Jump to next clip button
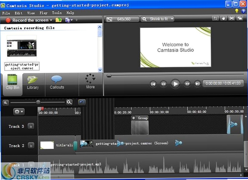 click(198, 84)
